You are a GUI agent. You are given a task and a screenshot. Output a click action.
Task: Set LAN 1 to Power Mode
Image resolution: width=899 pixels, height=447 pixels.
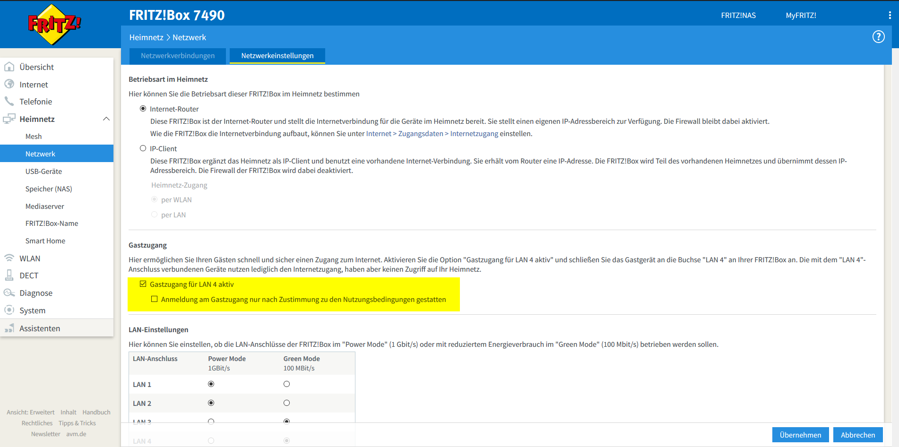211,384
